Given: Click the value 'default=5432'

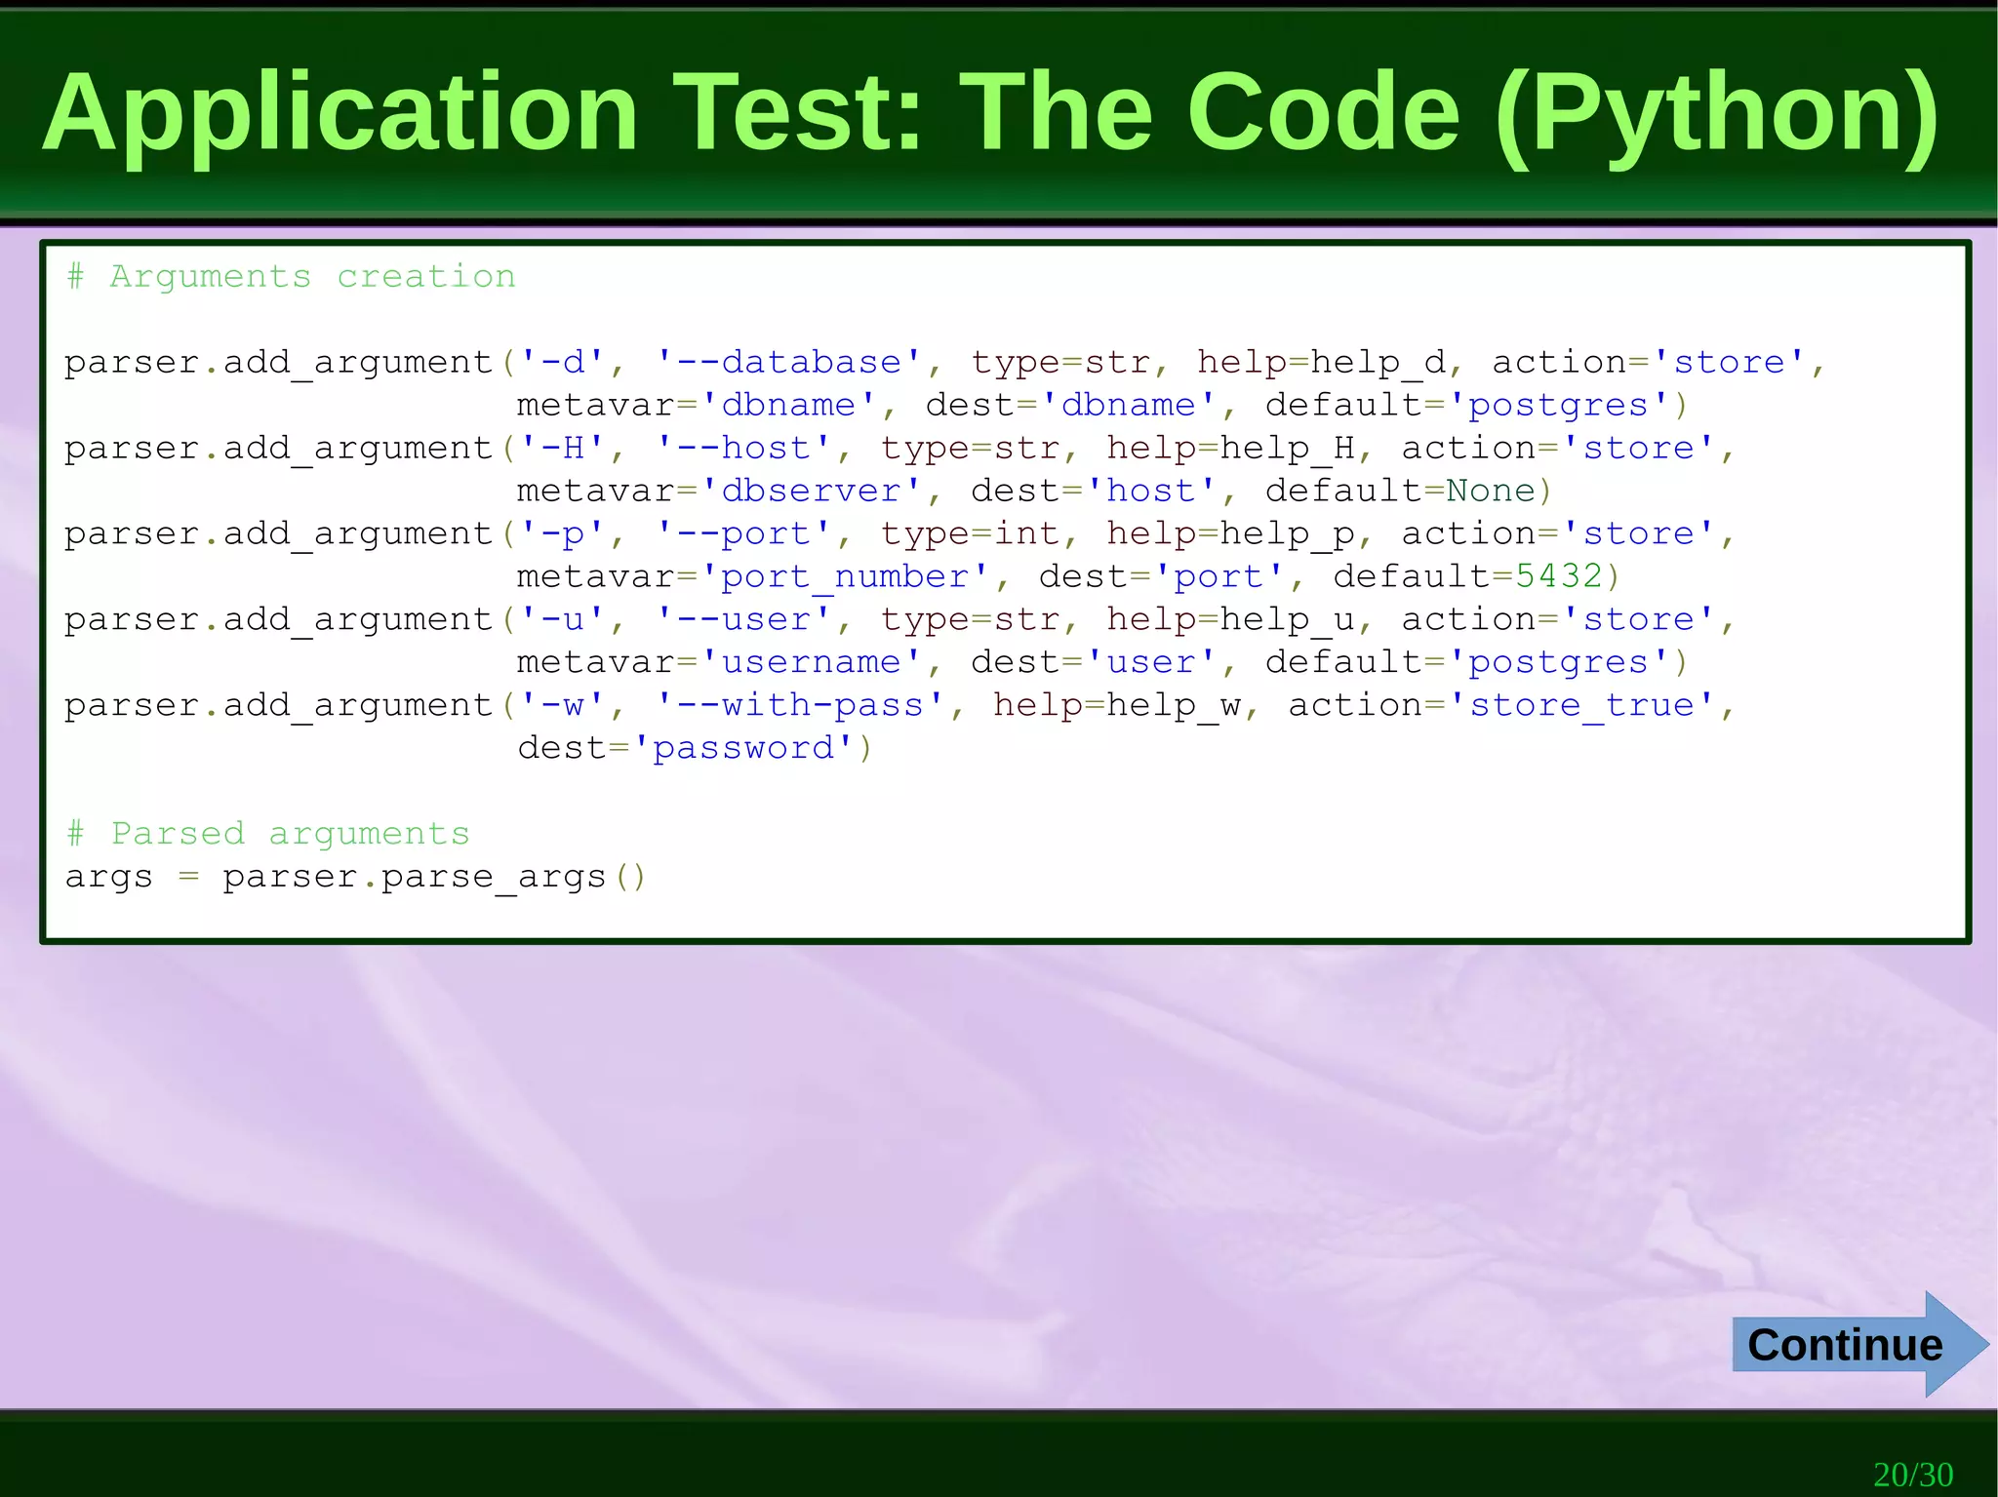Looking at the screenshot, I should (x=1467, y=576).
